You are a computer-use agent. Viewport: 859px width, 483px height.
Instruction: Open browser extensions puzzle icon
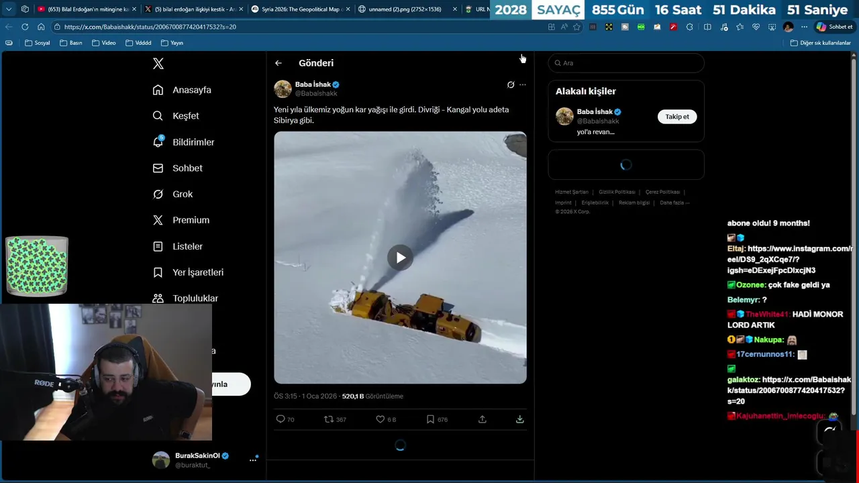click(x=689, y=27)
